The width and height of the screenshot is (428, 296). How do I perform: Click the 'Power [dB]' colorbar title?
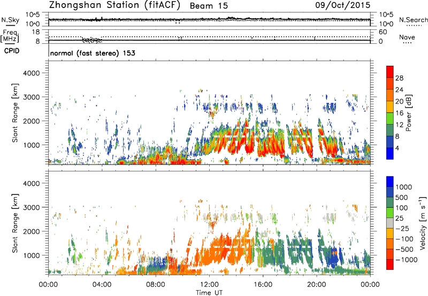pos(408,113)
